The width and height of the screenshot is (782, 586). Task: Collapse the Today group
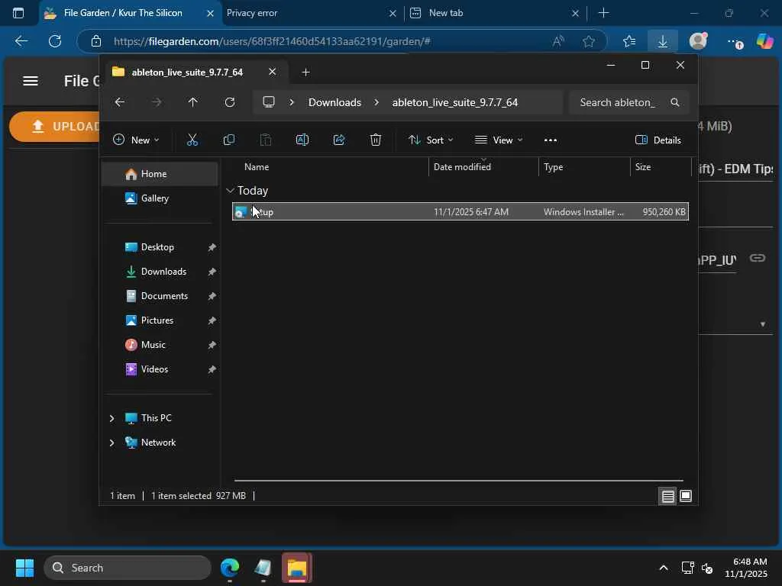pyautogui.click(x=230, y=191)
